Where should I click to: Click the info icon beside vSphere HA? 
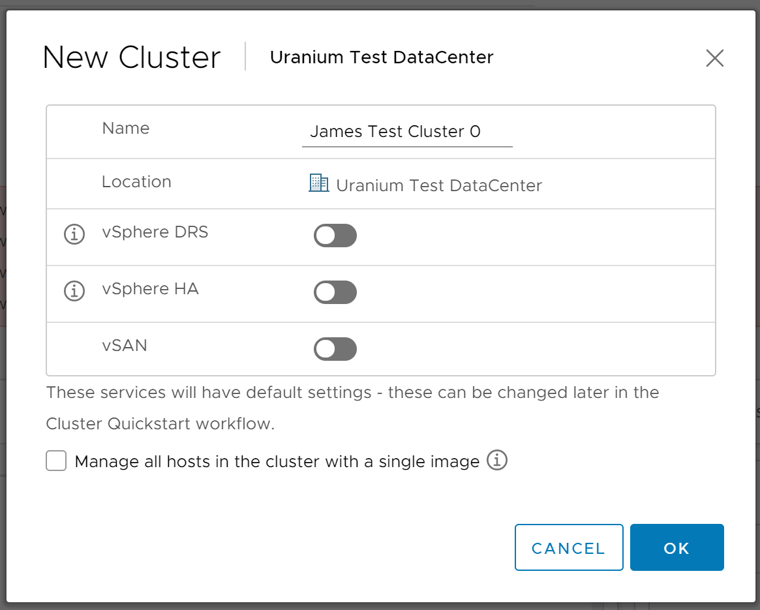(x=74, y=291)
